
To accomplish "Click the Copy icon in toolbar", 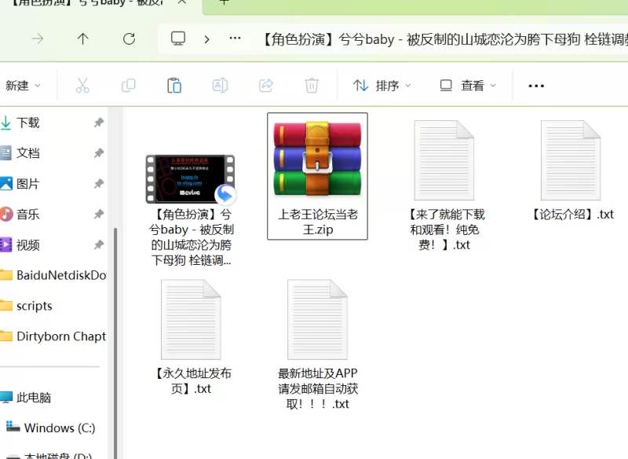I will (x=128, y=86).
